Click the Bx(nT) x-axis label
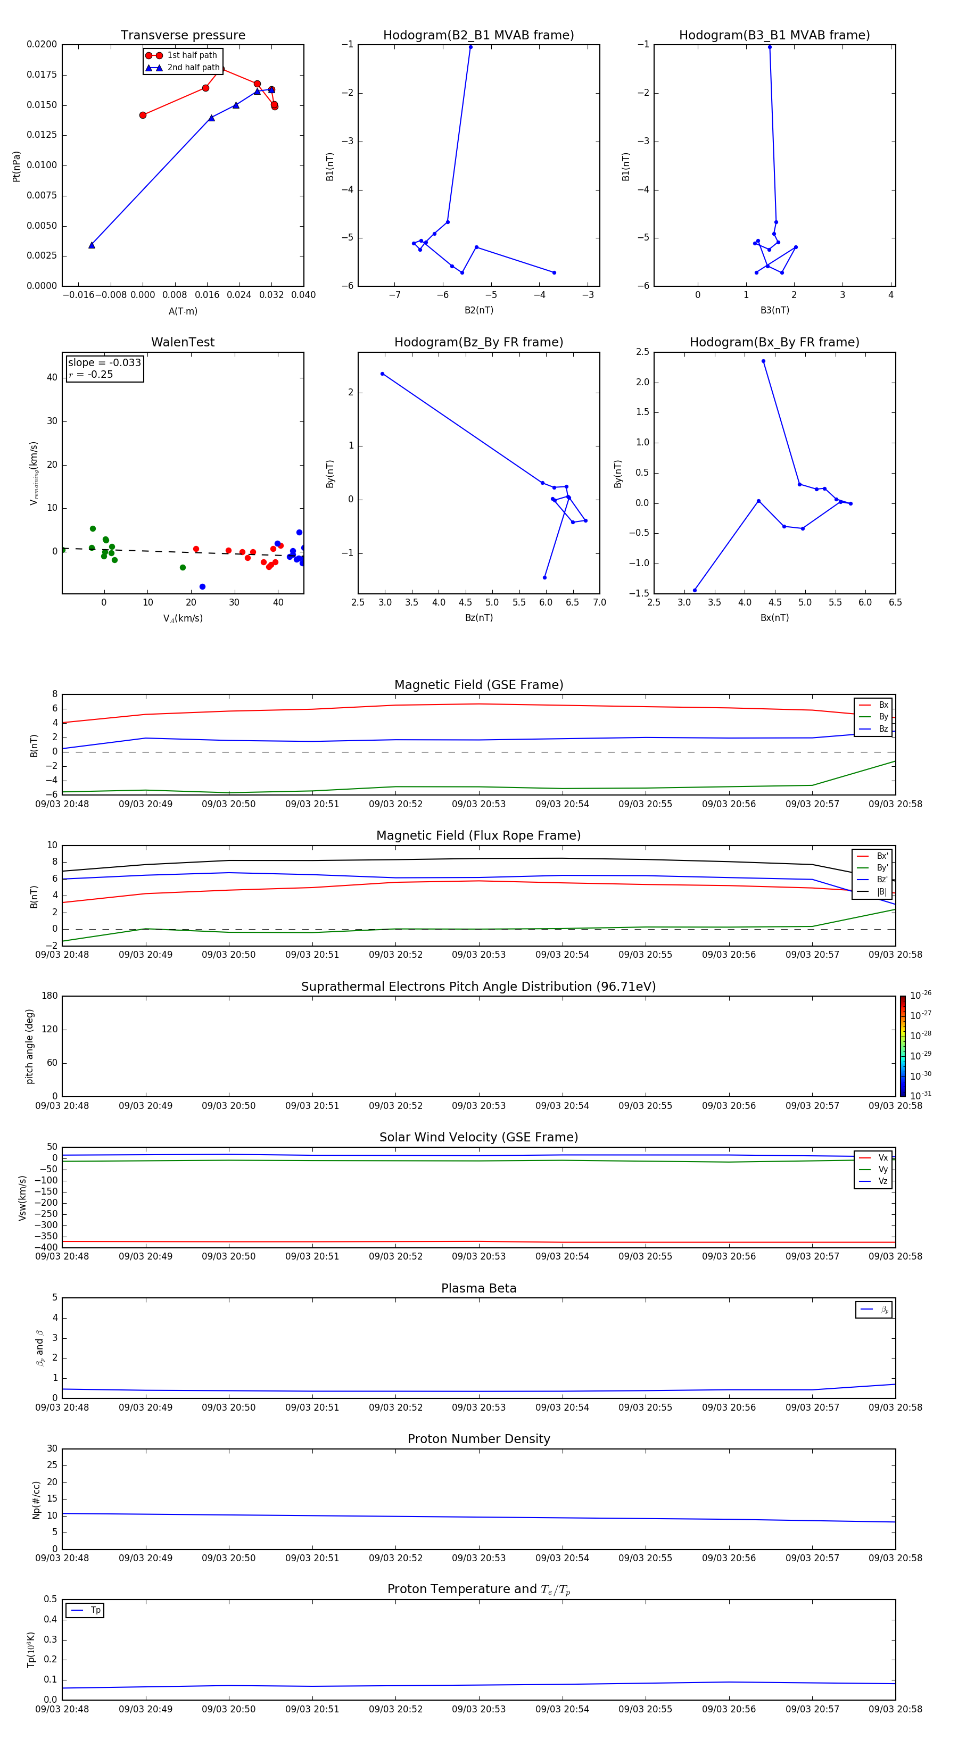 [774, 618]
